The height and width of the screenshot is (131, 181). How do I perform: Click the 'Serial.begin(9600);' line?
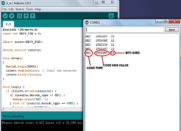pyautogui.click(x=22, y=66)
